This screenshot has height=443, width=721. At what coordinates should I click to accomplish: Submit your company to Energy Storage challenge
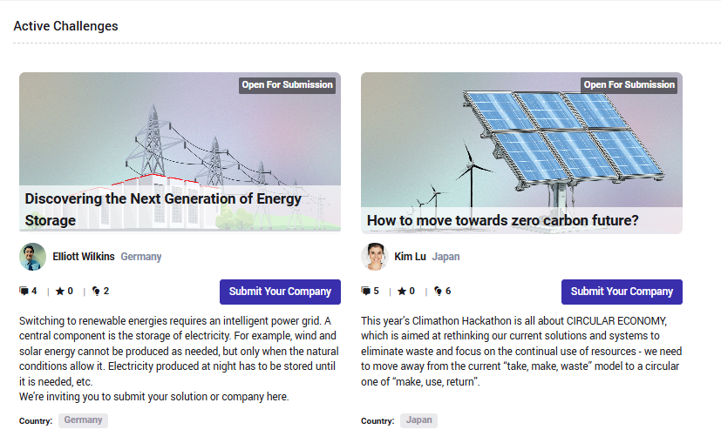pos(280,292)
